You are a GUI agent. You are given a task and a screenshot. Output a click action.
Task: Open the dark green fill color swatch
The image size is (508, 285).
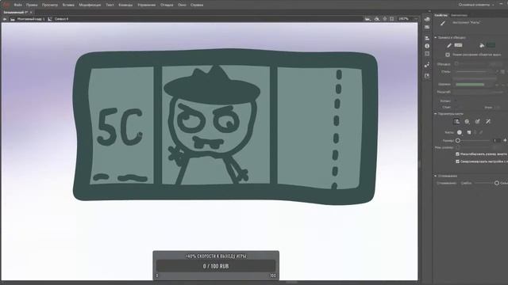[491, 45]
